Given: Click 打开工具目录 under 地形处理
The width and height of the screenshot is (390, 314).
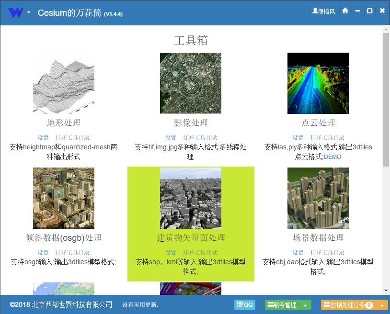Looking at the screenshot, I should [x=72, y=138].
